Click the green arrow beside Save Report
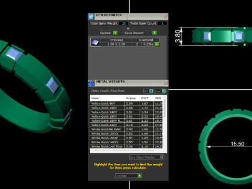Screen dimensions: 252x189 (x=154, y=33)
